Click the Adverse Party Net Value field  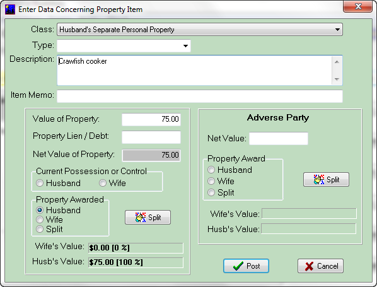coord(279,139)
